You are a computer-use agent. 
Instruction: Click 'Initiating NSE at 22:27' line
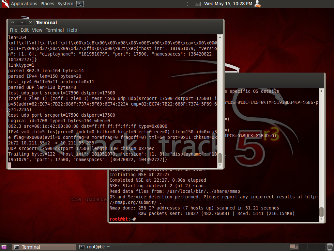[140, 175]
